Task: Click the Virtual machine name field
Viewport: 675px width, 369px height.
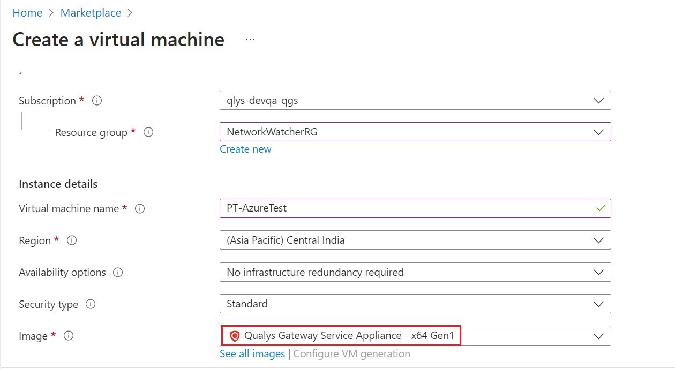Action: tap(375, 208)
